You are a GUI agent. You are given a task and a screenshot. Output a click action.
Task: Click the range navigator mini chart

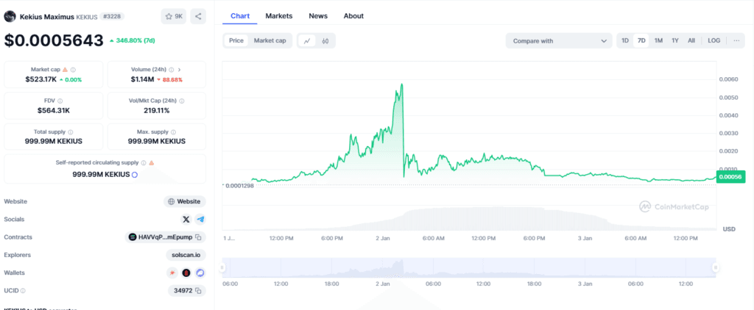(469, 268)
